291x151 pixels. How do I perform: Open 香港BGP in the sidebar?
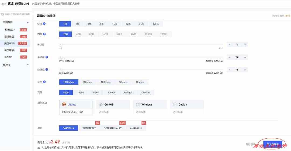[x=9, y=30]
